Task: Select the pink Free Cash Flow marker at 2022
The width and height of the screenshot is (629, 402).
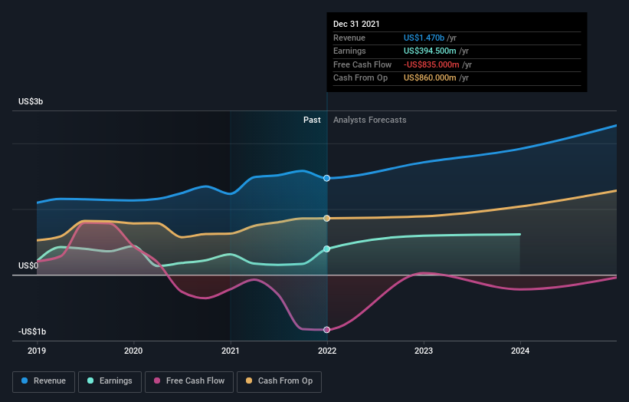Action: click(327, 330)
